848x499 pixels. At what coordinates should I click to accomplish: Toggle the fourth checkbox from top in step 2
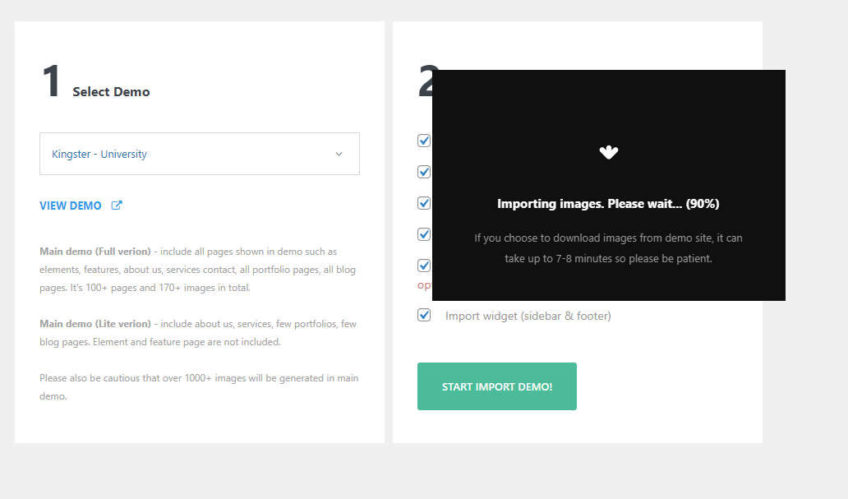coord(424,234)
